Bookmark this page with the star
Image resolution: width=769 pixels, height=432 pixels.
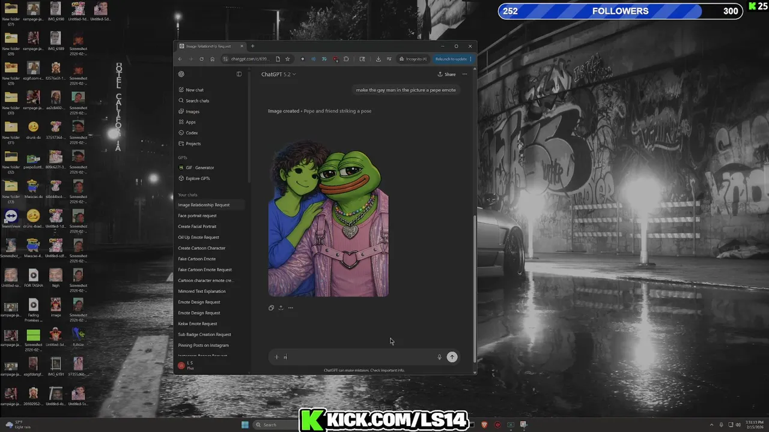coord(287,59)
